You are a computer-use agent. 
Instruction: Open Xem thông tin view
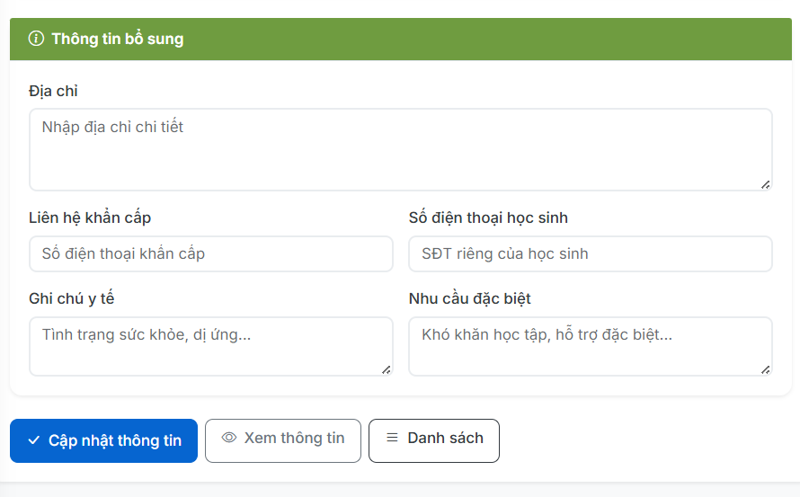click(x=283, y=440)
